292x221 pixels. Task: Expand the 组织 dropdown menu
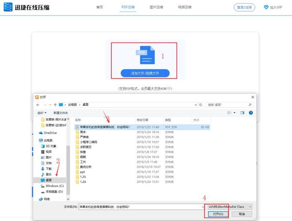point(42,113)
